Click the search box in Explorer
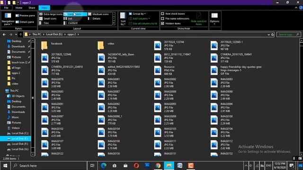303x170 pixels. (288, 34)
